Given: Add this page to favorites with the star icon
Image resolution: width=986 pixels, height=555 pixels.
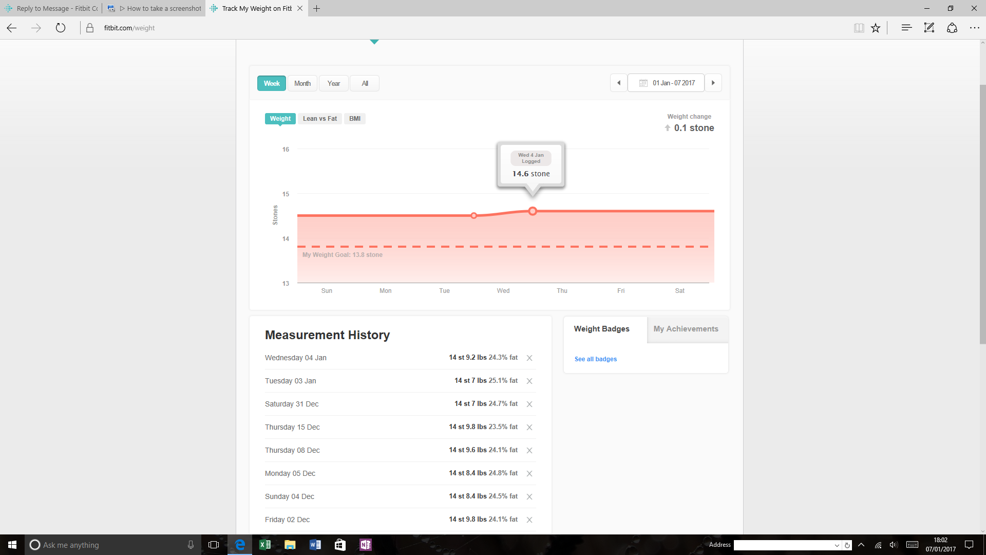Looking at the screenshot, I should (876, 28).
